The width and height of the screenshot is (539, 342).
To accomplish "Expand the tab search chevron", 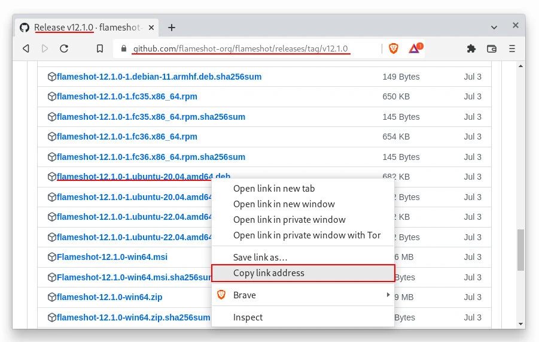I will (494, 28).
